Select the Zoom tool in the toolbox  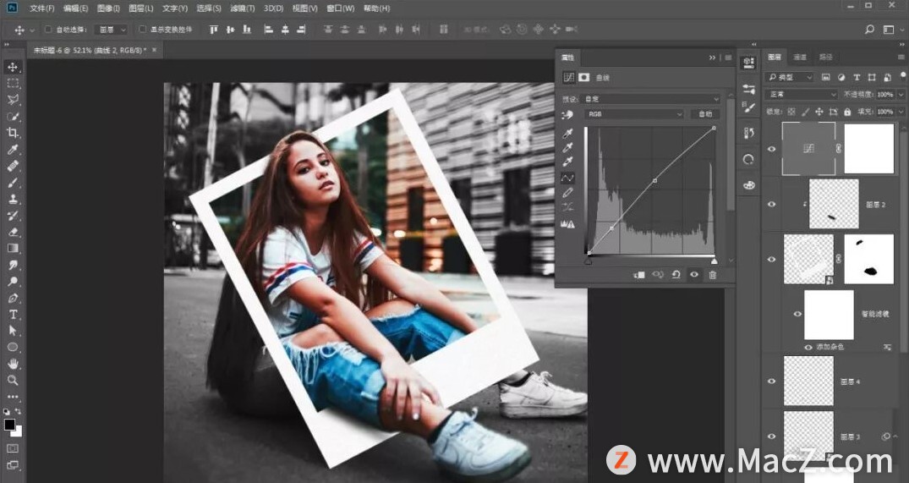[13, 381]
